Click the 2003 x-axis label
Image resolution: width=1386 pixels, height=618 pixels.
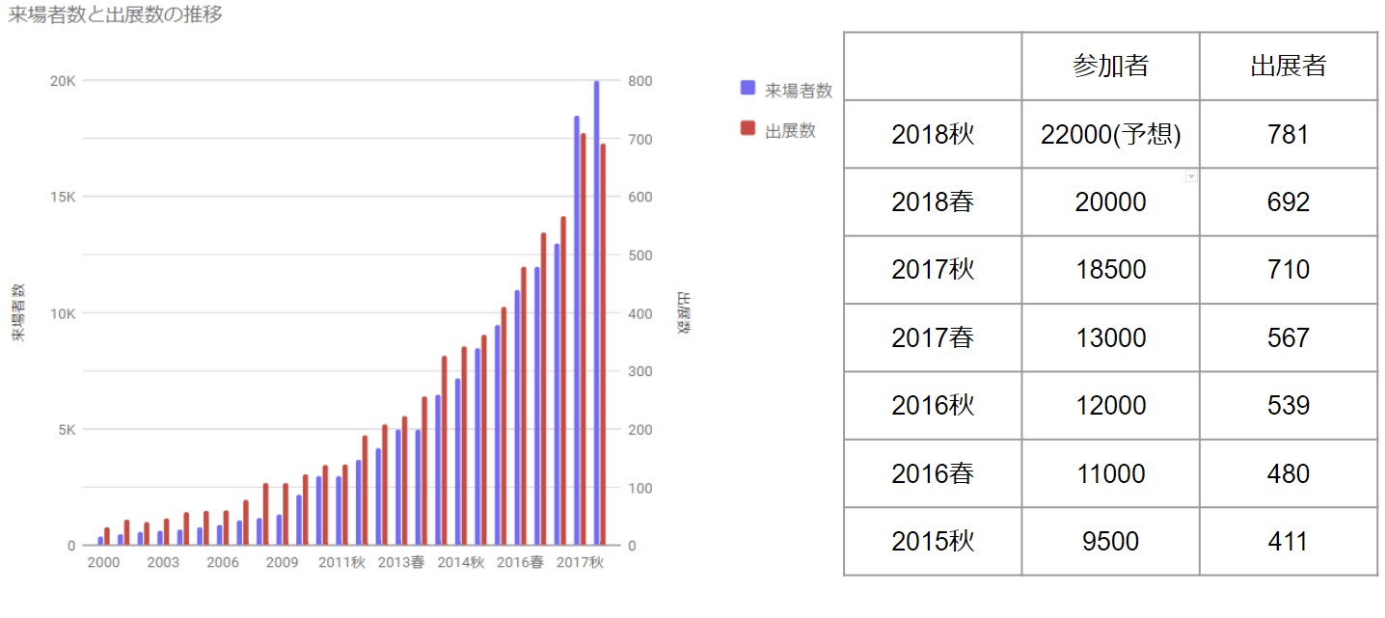point(163,562)
